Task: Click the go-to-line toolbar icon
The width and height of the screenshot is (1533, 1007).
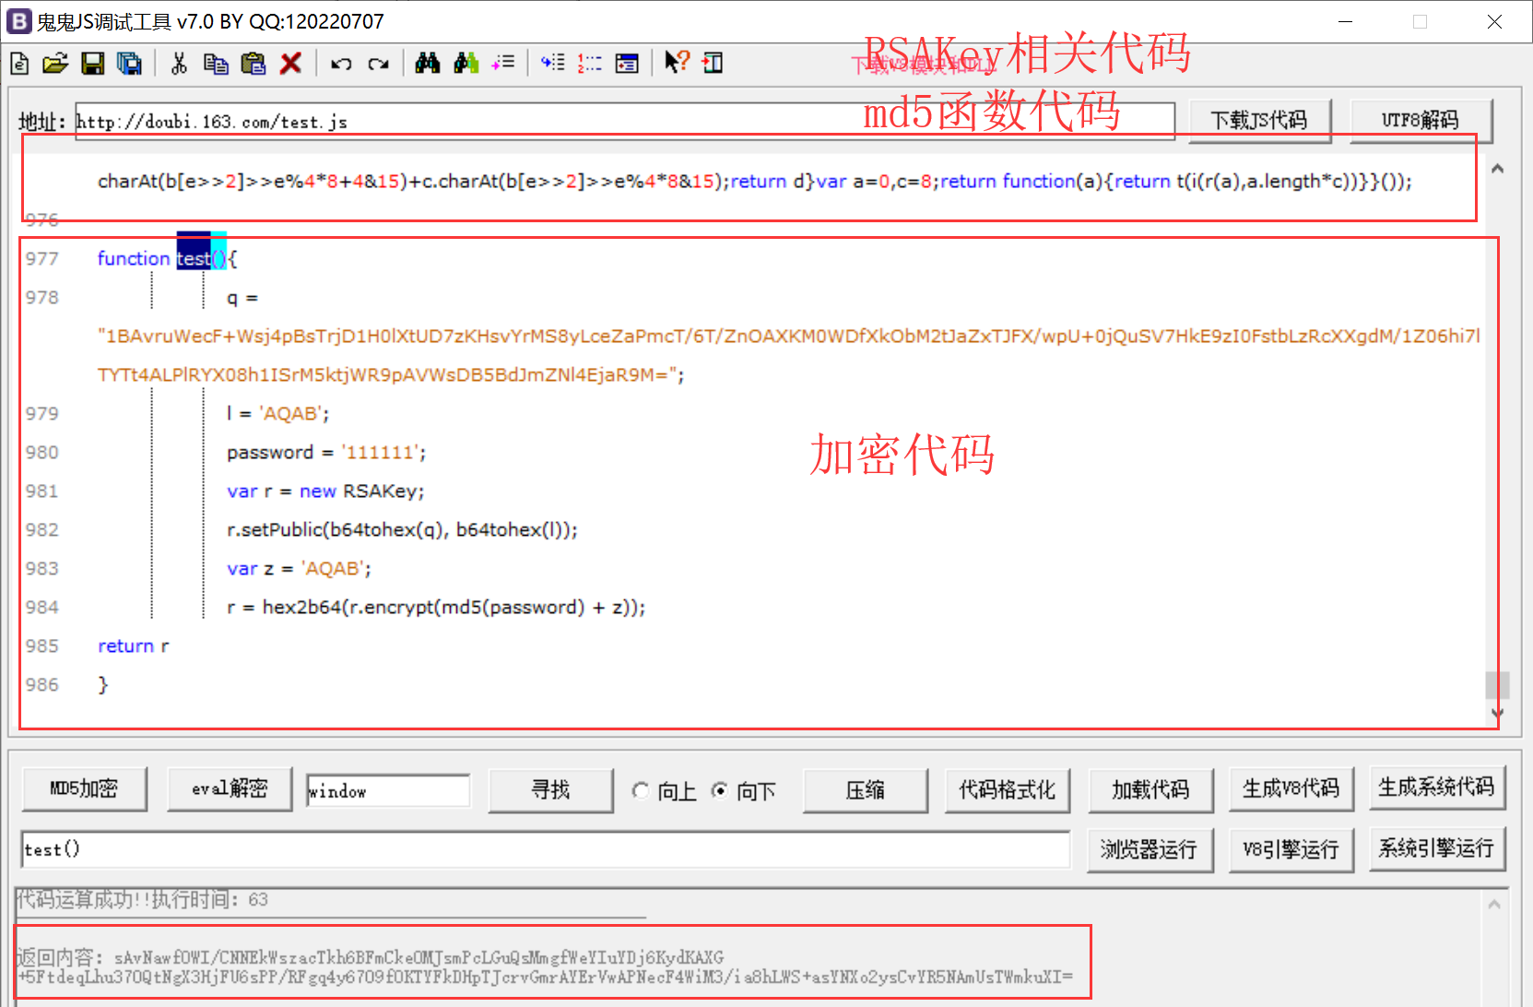Action: [503, 64]
